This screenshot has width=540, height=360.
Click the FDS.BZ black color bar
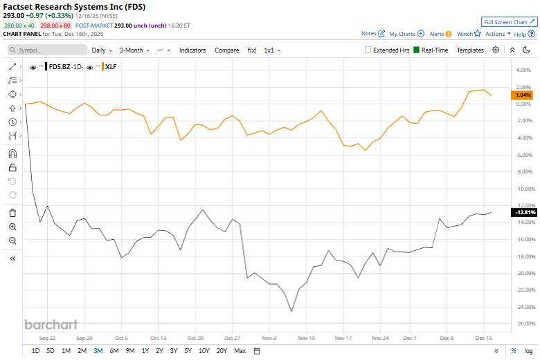click(46, 67)
